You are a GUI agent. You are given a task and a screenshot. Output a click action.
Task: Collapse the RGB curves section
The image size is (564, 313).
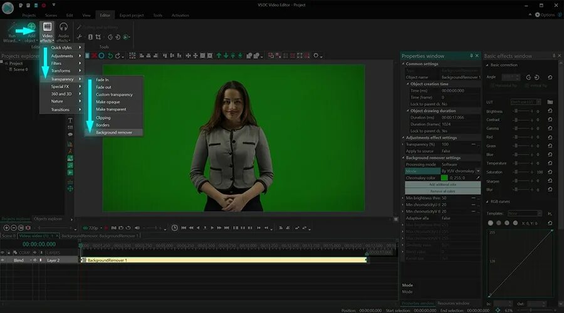488,202
